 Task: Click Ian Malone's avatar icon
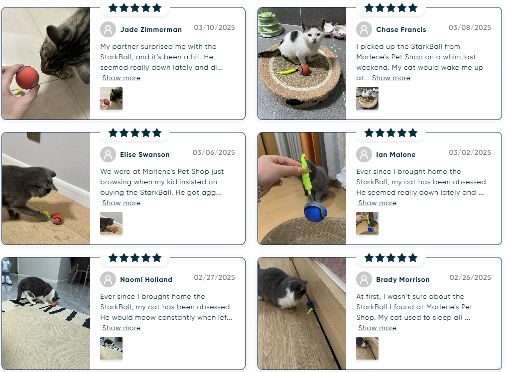tap(364, 154)
